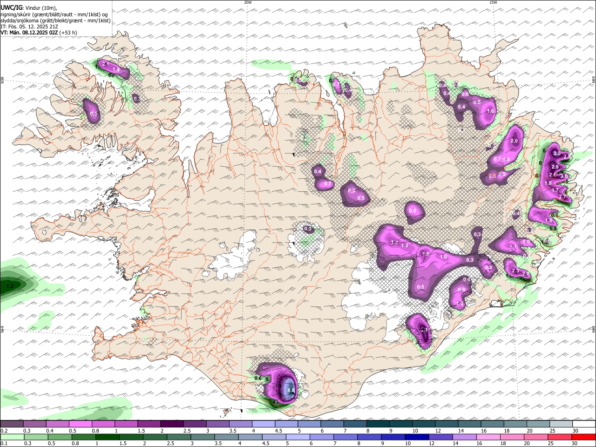
Task: Click the 20W longitude label
Action: point(248,2)
